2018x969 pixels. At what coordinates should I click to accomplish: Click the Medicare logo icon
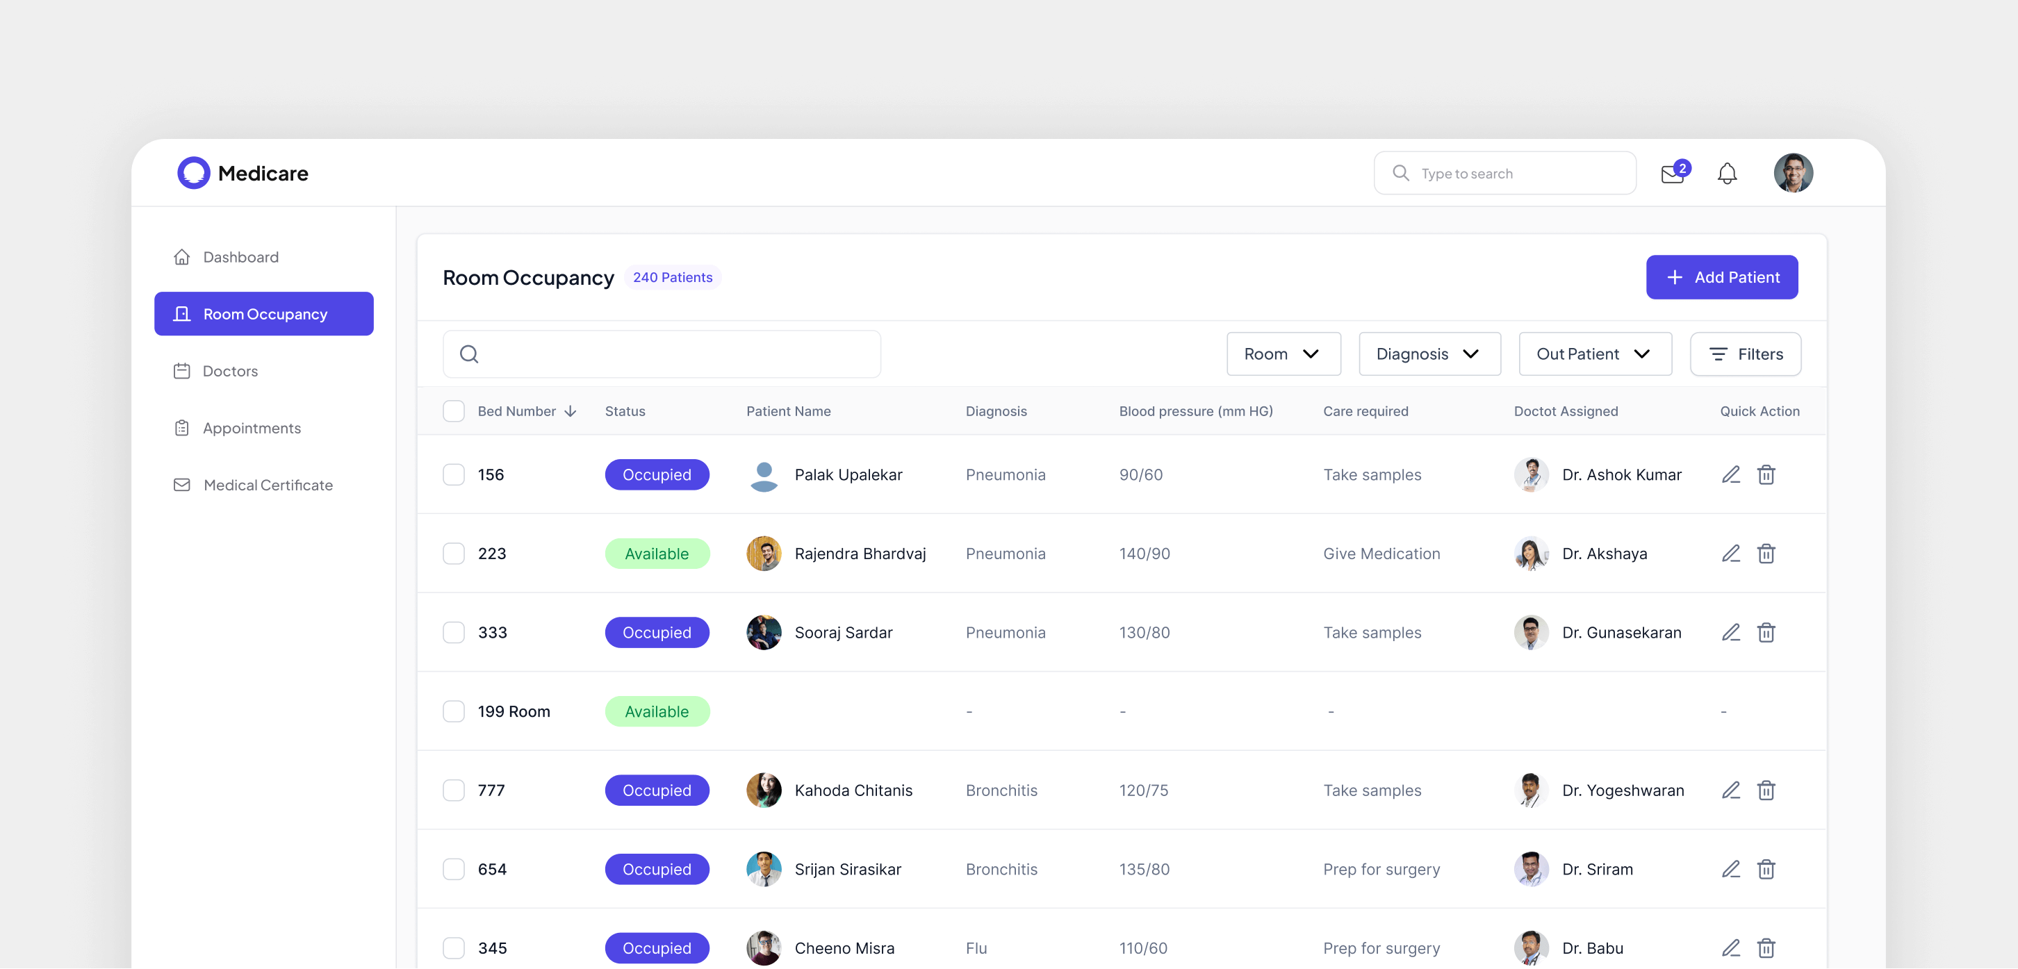click(193, 173)
